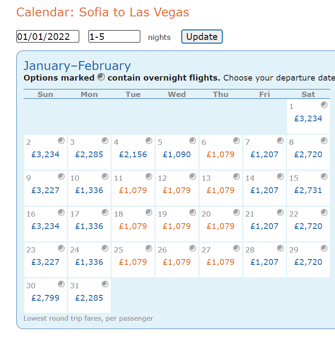Image resolution: width=335 pixels, height=341 pixels.
Task: Choose £1,079 fare on January 25
Action: point(133,262)
